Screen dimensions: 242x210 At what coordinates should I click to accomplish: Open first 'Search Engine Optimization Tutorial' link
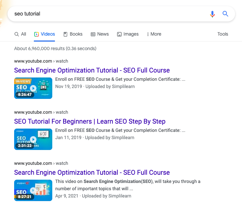tap(92, 70)
